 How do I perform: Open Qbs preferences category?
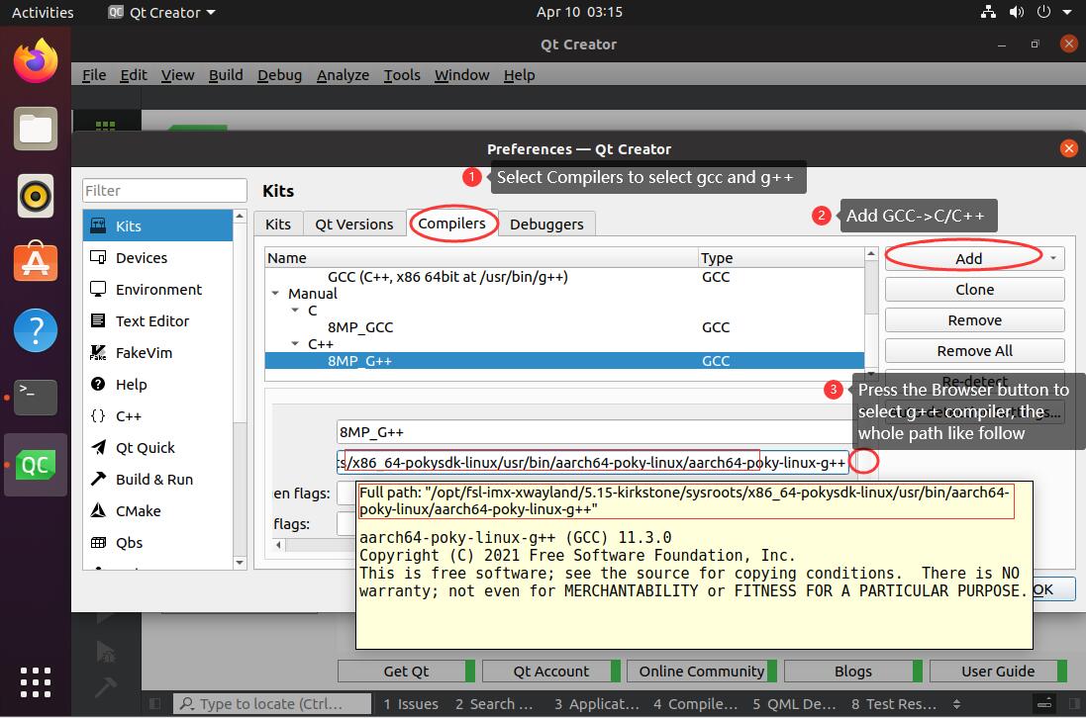(x=158, y=543)
